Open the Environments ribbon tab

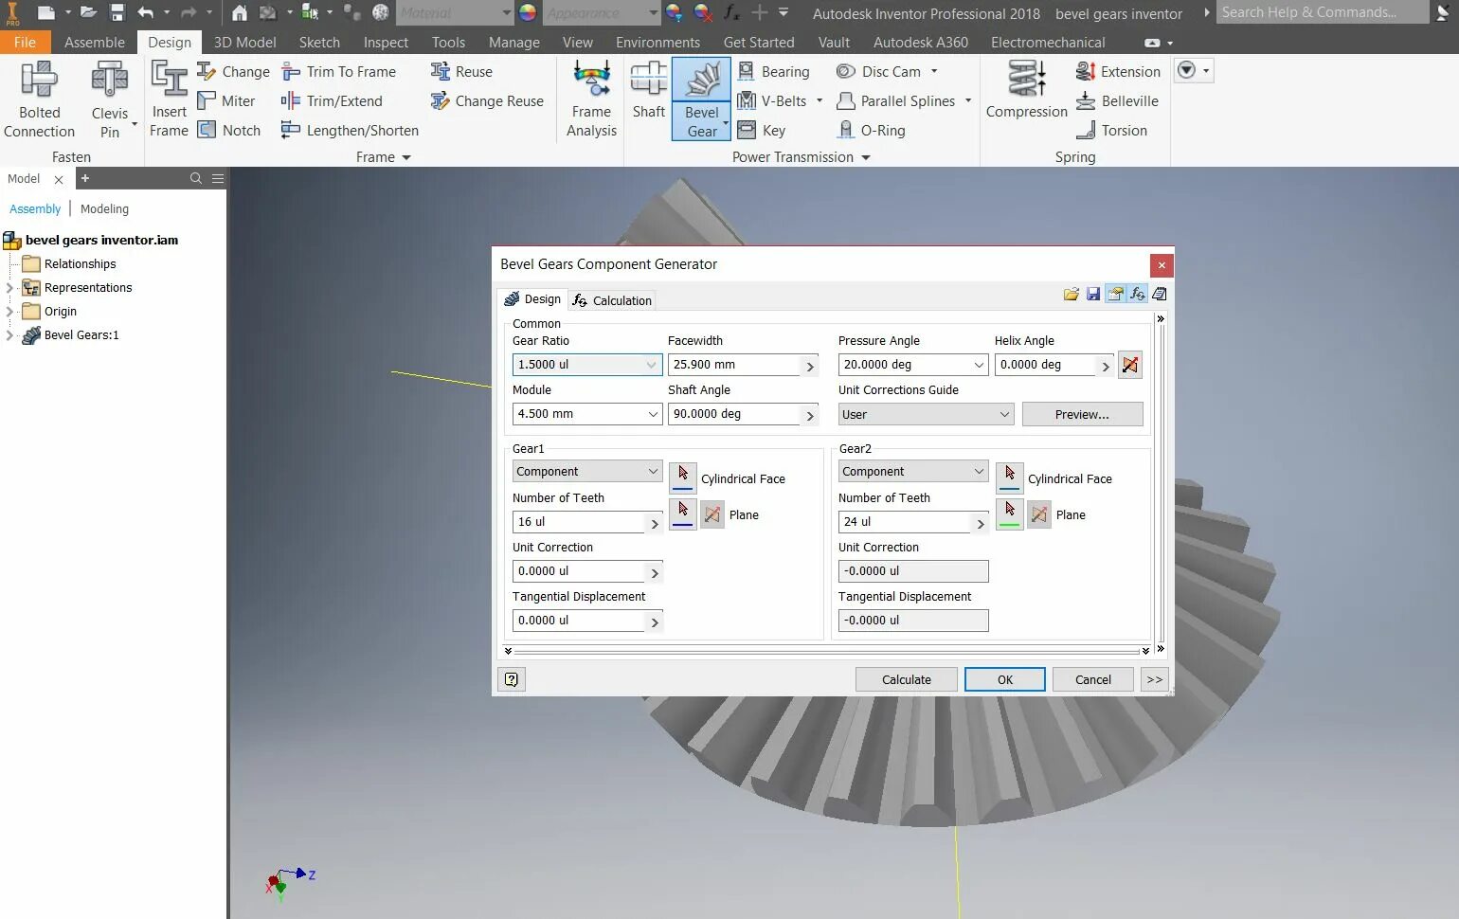(657, 42)
